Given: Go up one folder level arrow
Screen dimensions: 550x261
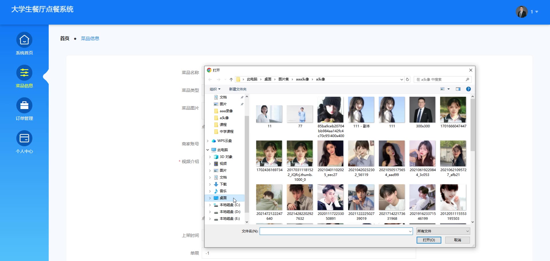Looking at the screenshot, I should (x=231, y=80).
